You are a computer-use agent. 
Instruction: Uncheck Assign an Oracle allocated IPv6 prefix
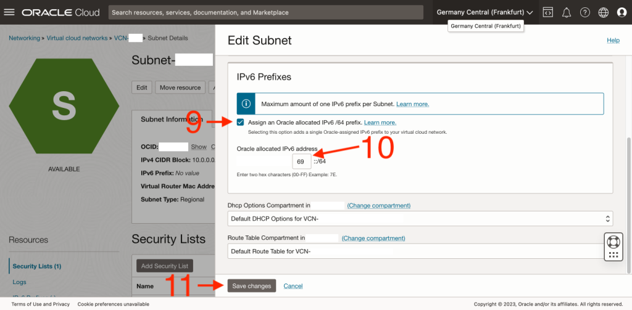(x=240, y=123)
